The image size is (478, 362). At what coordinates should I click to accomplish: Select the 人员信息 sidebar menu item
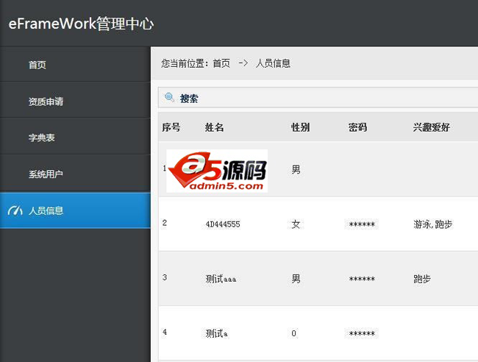(x=75, y=210)
